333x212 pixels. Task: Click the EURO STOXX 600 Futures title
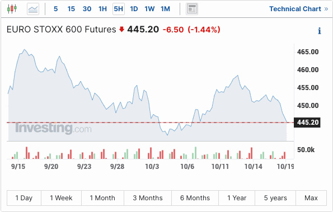tap(62, 30)
